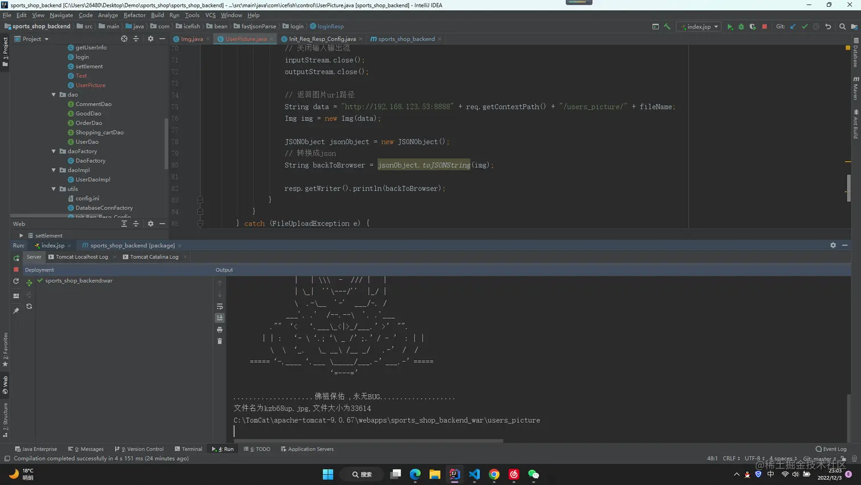Commit changes with the Git checkmark
Image resolution: width=861 pixels, height=485 pixels.
coord(805,27)
